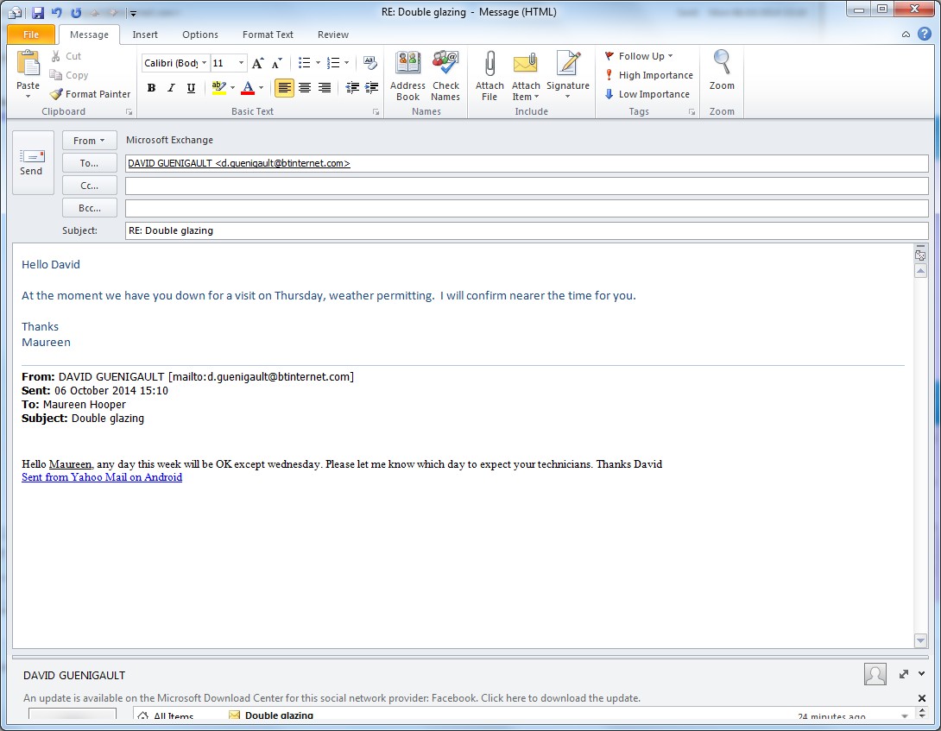Click into the Subject field
941x731 pixels.
pyautogui.click(x=527, y=230)
